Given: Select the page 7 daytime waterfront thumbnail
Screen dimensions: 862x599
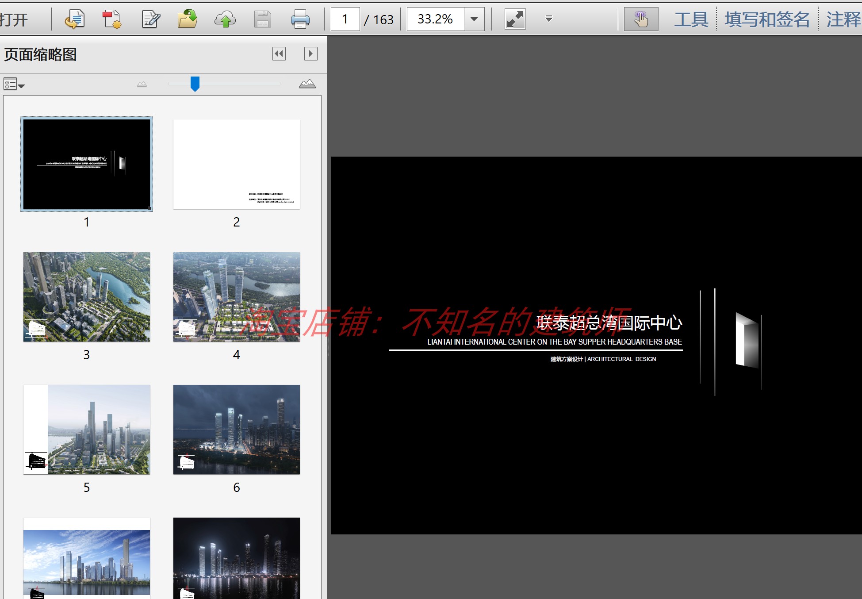Looking at the screenshot, I should 87,558.
